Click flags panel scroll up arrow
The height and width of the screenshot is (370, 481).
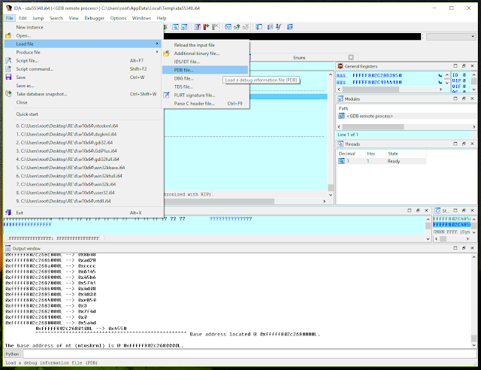pos(474,74)
